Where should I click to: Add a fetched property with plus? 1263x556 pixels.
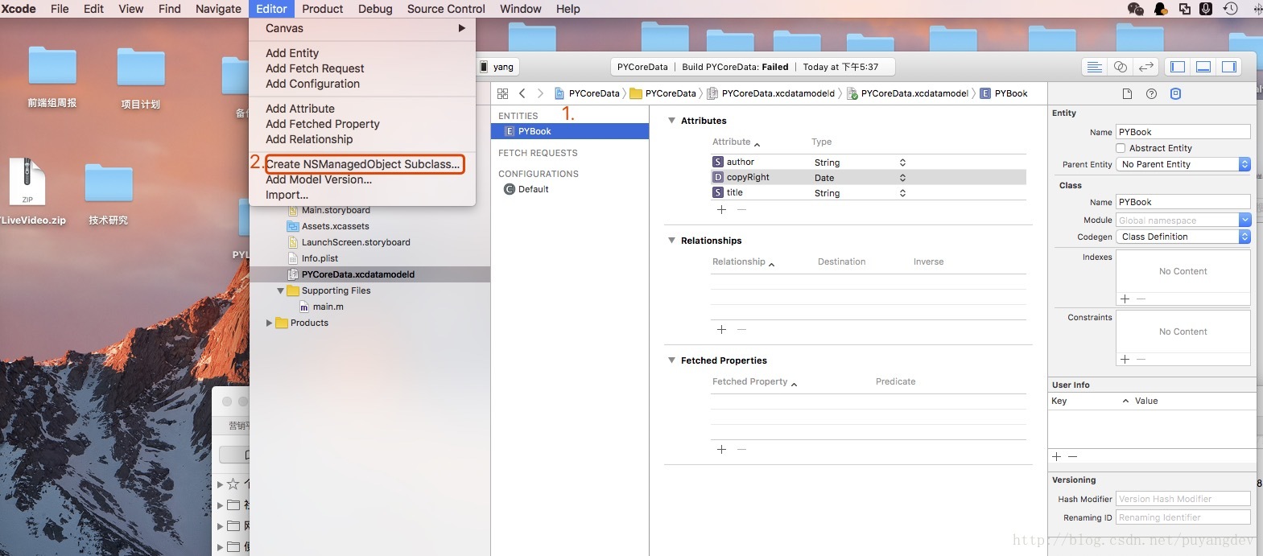pyautogui.click(x=721, y=449)
